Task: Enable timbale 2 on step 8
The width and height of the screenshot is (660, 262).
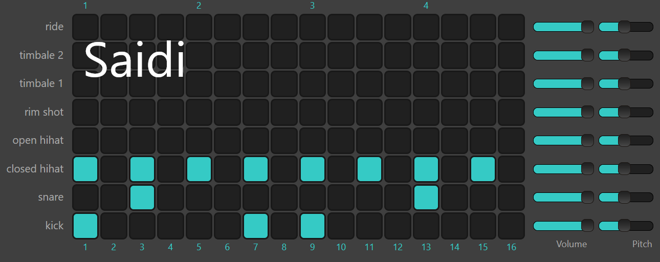Action: pos(284,55)
